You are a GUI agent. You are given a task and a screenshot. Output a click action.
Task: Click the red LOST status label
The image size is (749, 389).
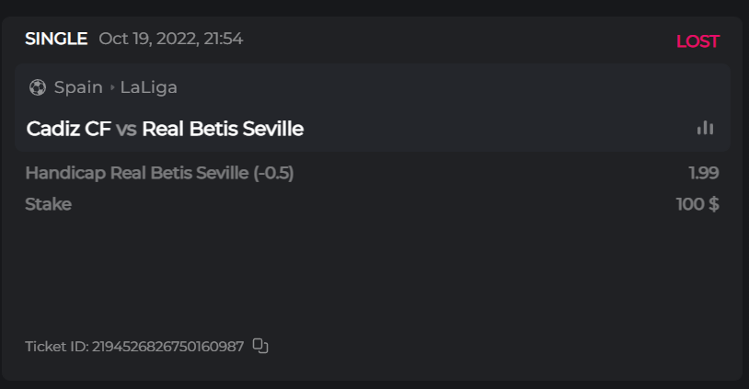(x=697, y=41)
